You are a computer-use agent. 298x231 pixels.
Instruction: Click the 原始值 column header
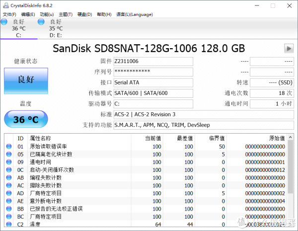pos(257,138)
